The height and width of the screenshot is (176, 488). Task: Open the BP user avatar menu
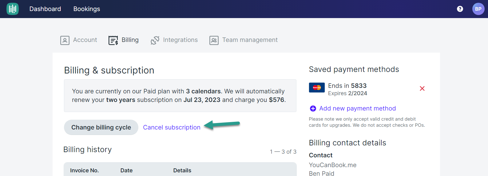click(478, 9)
